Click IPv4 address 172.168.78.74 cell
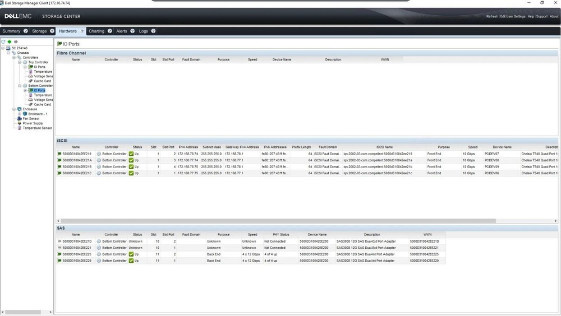Viewport: 561px width, 316px height. coord(188,154)
